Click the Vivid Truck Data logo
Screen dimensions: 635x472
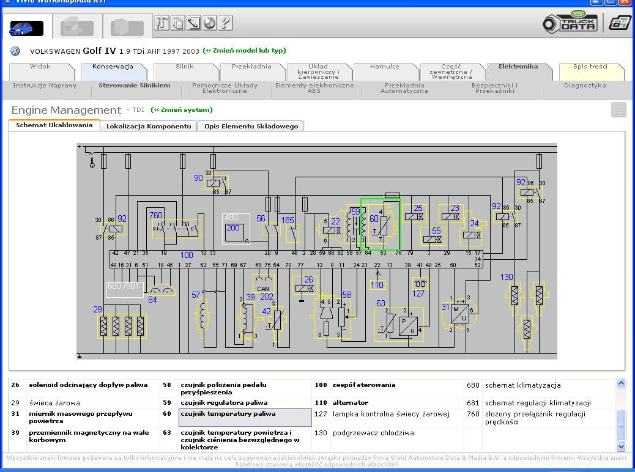pyautogui.click(x=570, y=22)
